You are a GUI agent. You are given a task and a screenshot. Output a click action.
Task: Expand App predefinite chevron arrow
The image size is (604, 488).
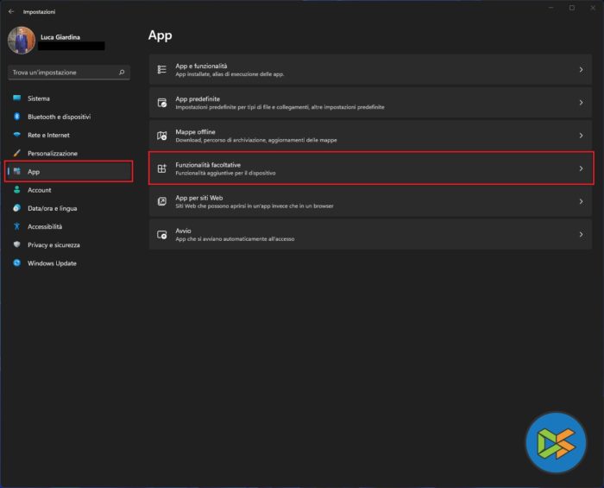(x=581, y=103)
